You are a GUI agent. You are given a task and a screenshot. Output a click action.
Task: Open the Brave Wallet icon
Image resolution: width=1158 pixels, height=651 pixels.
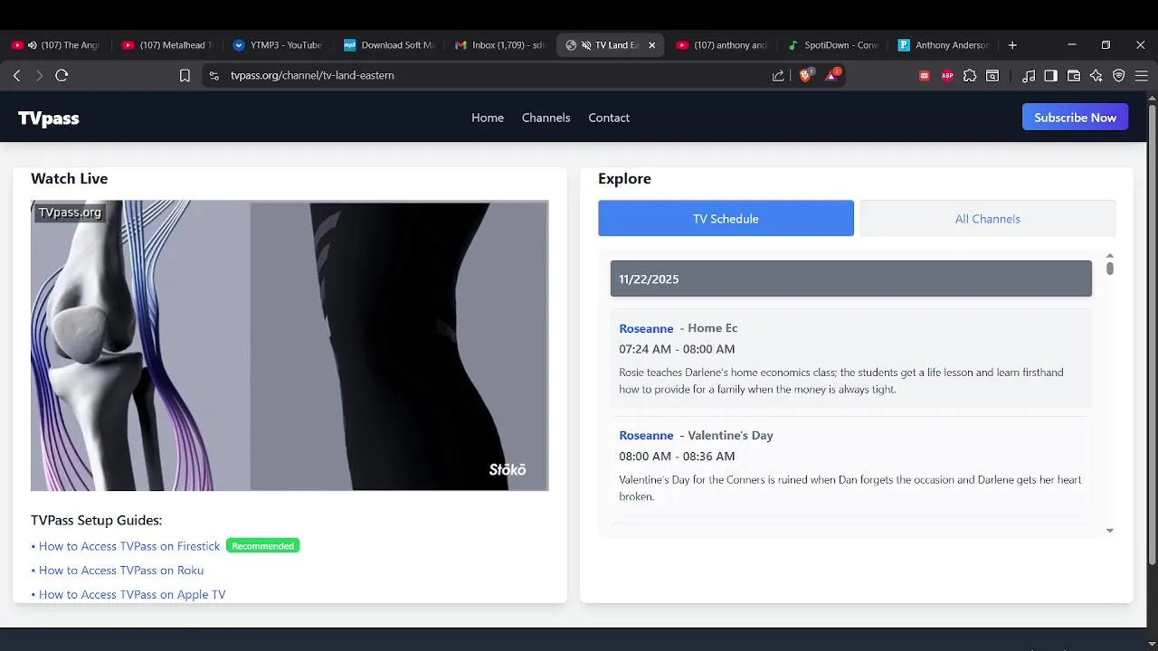[x=1074, y=76]
